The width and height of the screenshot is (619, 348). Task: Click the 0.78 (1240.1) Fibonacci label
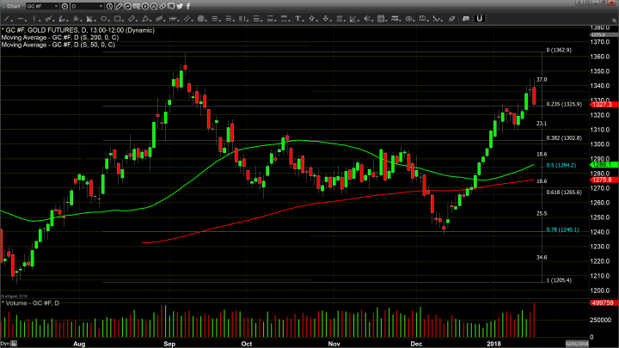point(562,229)
